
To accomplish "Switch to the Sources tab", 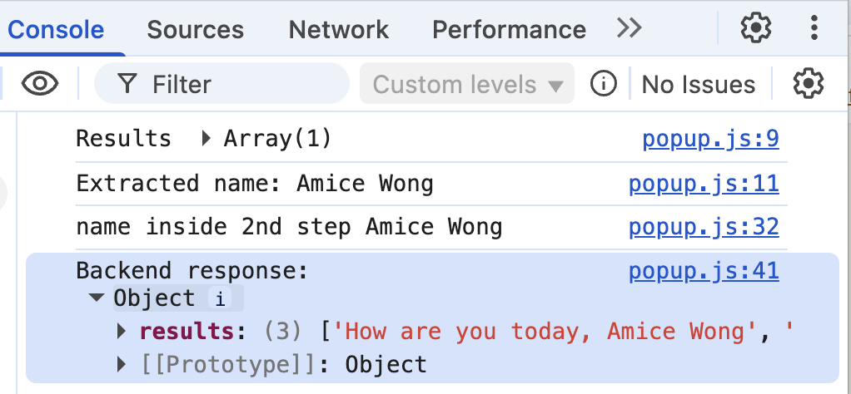I will coord(195,30).
